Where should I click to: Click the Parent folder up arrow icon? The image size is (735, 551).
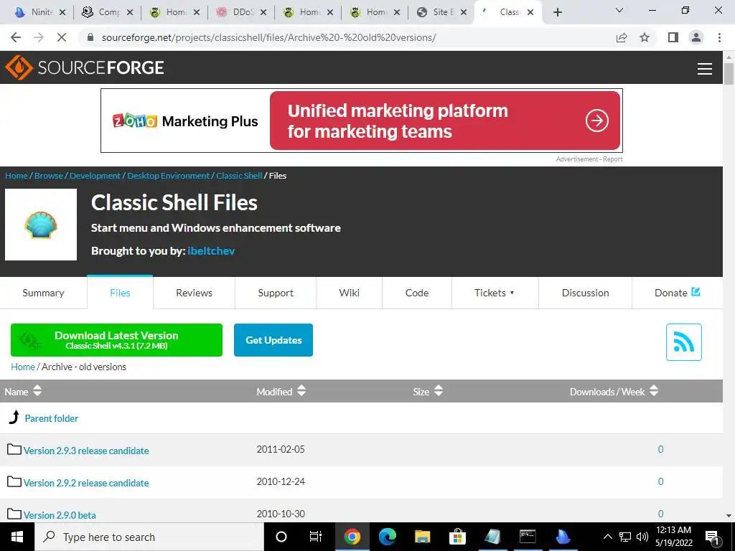coord(14,417)
